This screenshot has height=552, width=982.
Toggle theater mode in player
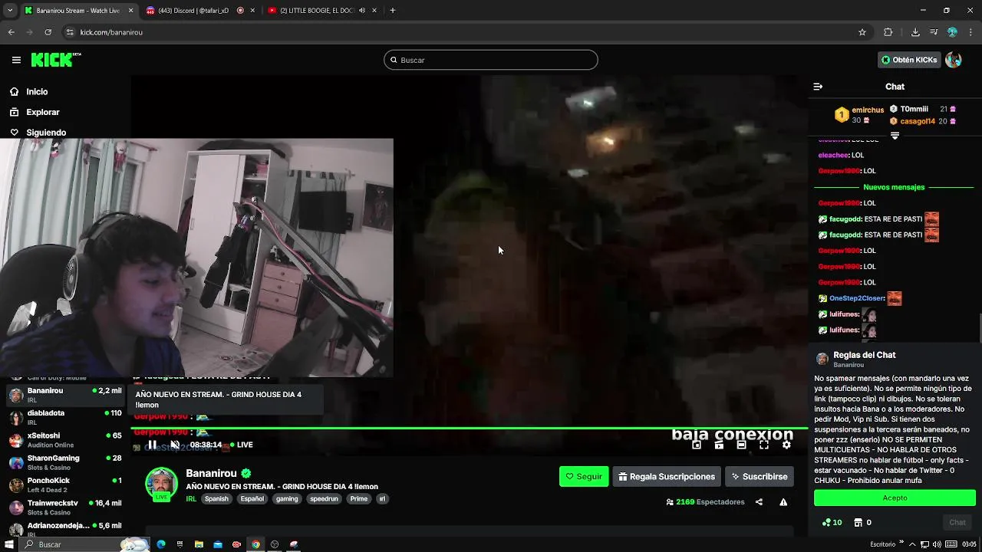(741, 445)
